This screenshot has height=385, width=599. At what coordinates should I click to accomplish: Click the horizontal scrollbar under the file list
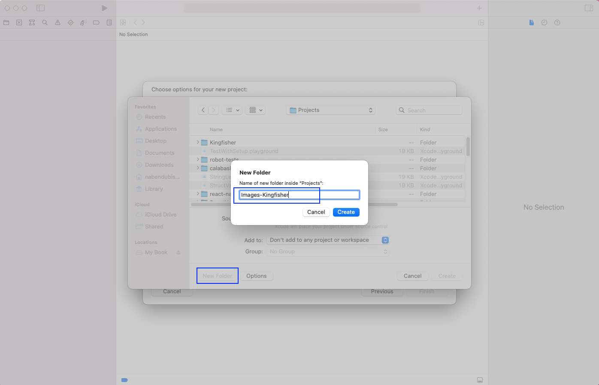point(294,205)
